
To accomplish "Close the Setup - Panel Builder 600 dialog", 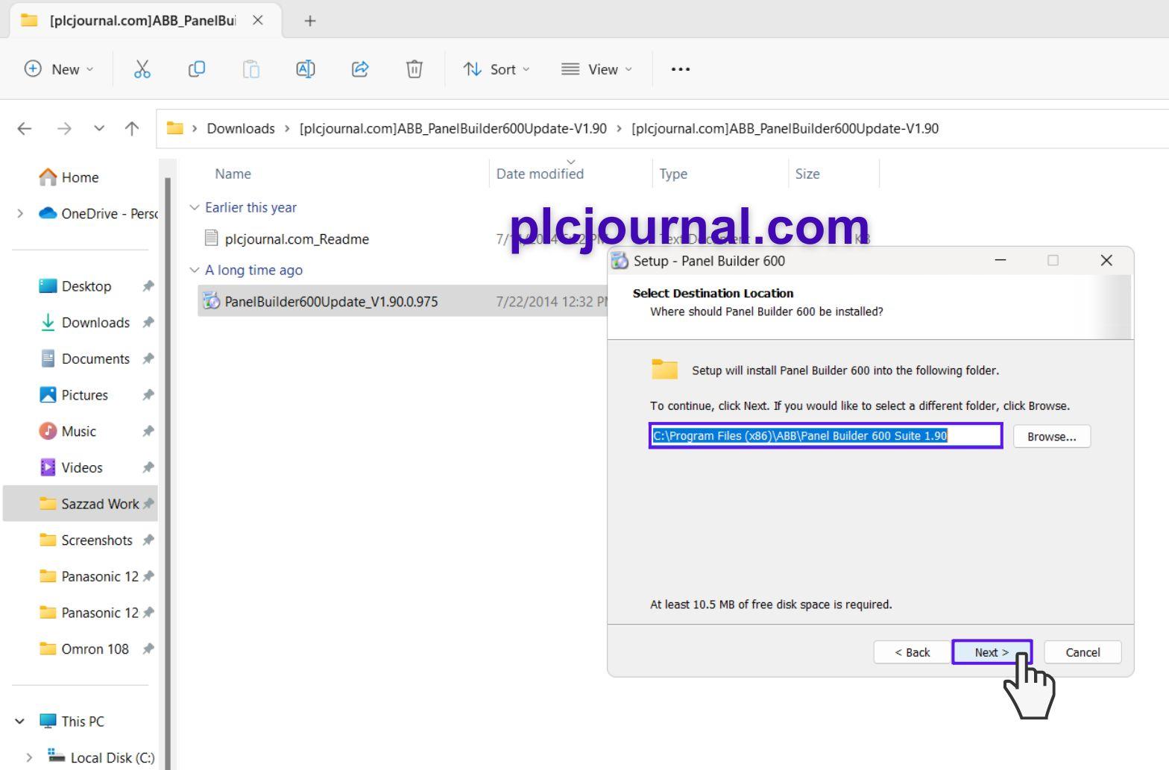I will pyautogui.click(x=1106, y=260).
